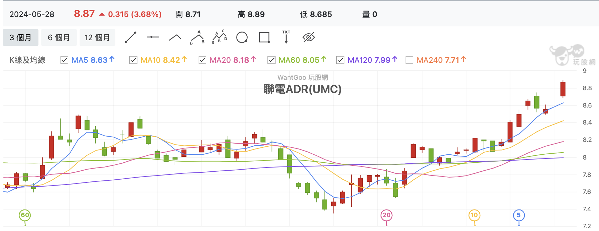599x231 pixels.
Task: Click the WantGoo 玩股網 label
Action: click(303, 77)
